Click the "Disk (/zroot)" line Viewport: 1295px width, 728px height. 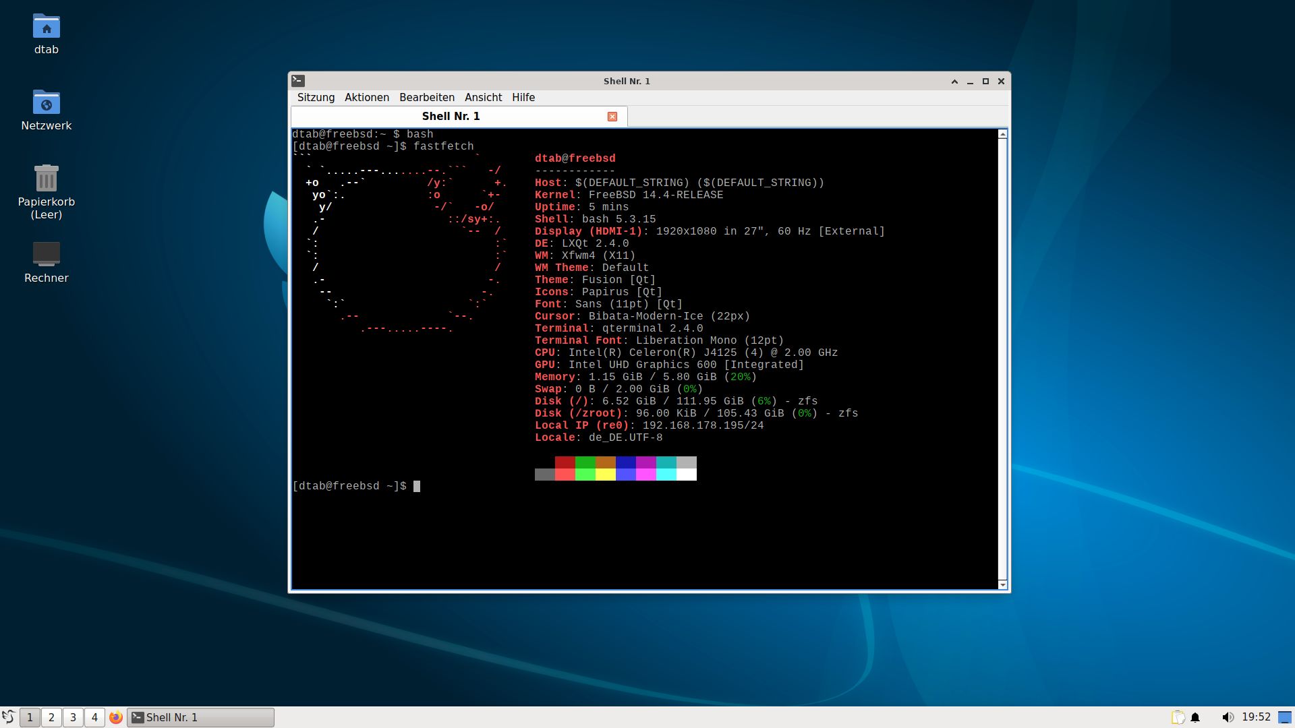(x=697, y=413)
